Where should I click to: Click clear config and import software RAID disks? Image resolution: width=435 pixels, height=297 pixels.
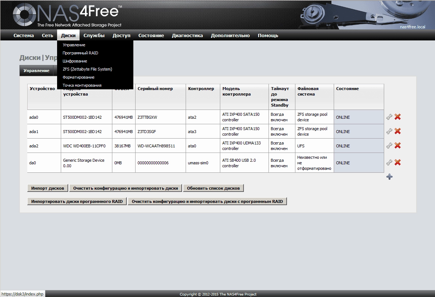[207, 201]
